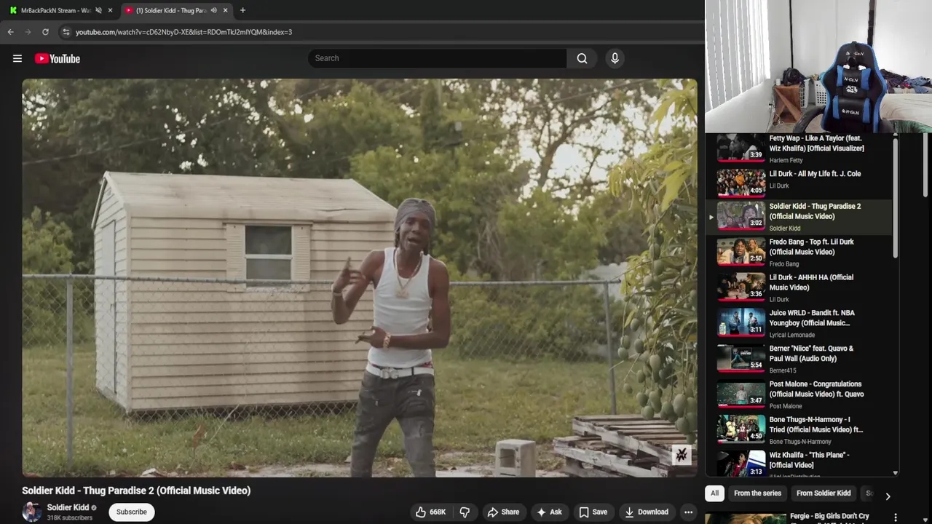Click the search magnifier button
The height and width of the screenshot is (524, 932).
click(x=582, y=58)
